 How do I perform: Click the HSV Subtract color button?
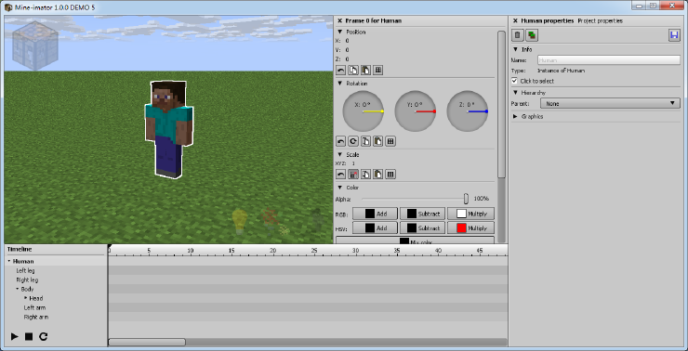[x=422, y=227]
